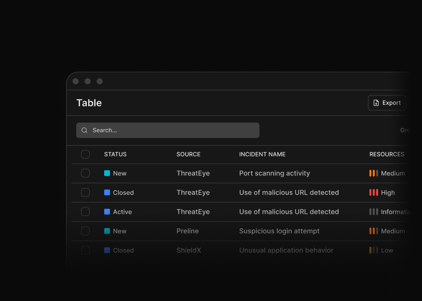This screenshot has width=422, height=301.
Task: Check the Active ThreatEye row checkbox
Action: [85, 212]
